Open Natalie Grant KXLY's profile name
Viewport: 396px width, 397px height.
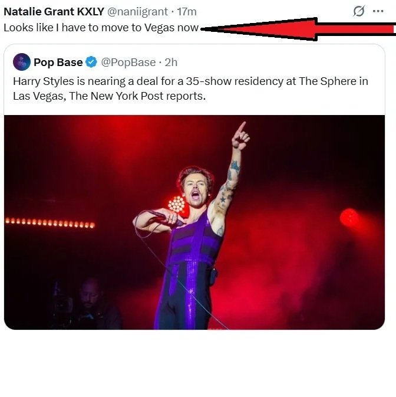pyautogui.click(x=54, y=12)
